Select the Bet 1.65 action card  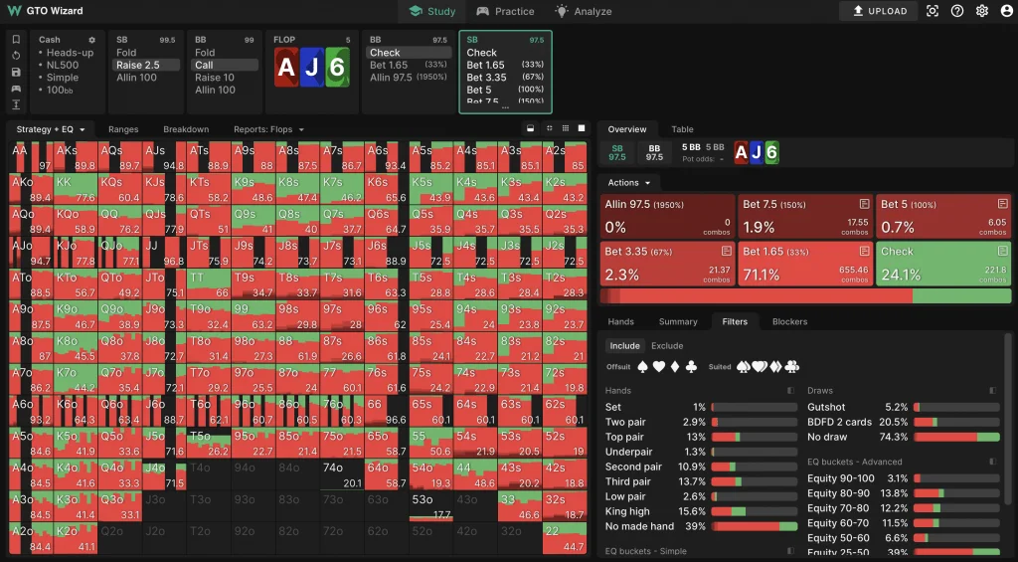[804, 264]
